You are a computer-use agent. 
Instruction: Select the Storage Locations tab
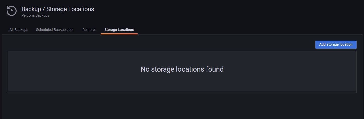[119, 30]
